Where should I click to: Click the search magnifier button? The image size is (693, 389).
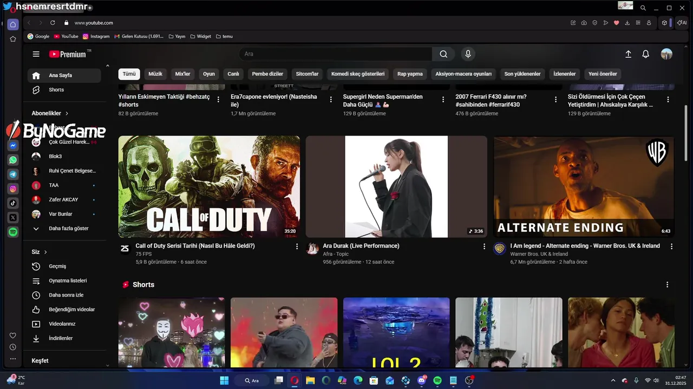pyautogui.click(x=443, y=54)
